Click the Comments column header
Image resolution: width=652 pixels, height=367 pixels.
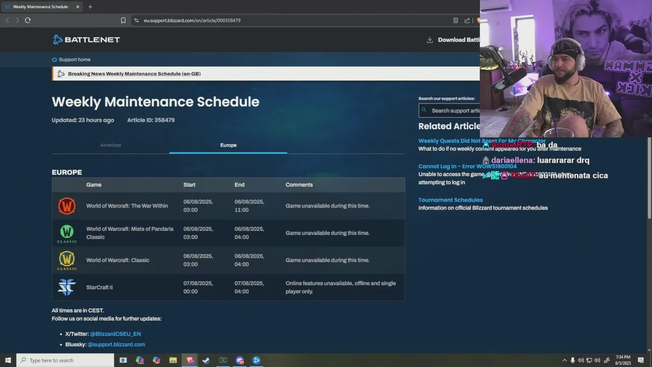coord(299,185)
